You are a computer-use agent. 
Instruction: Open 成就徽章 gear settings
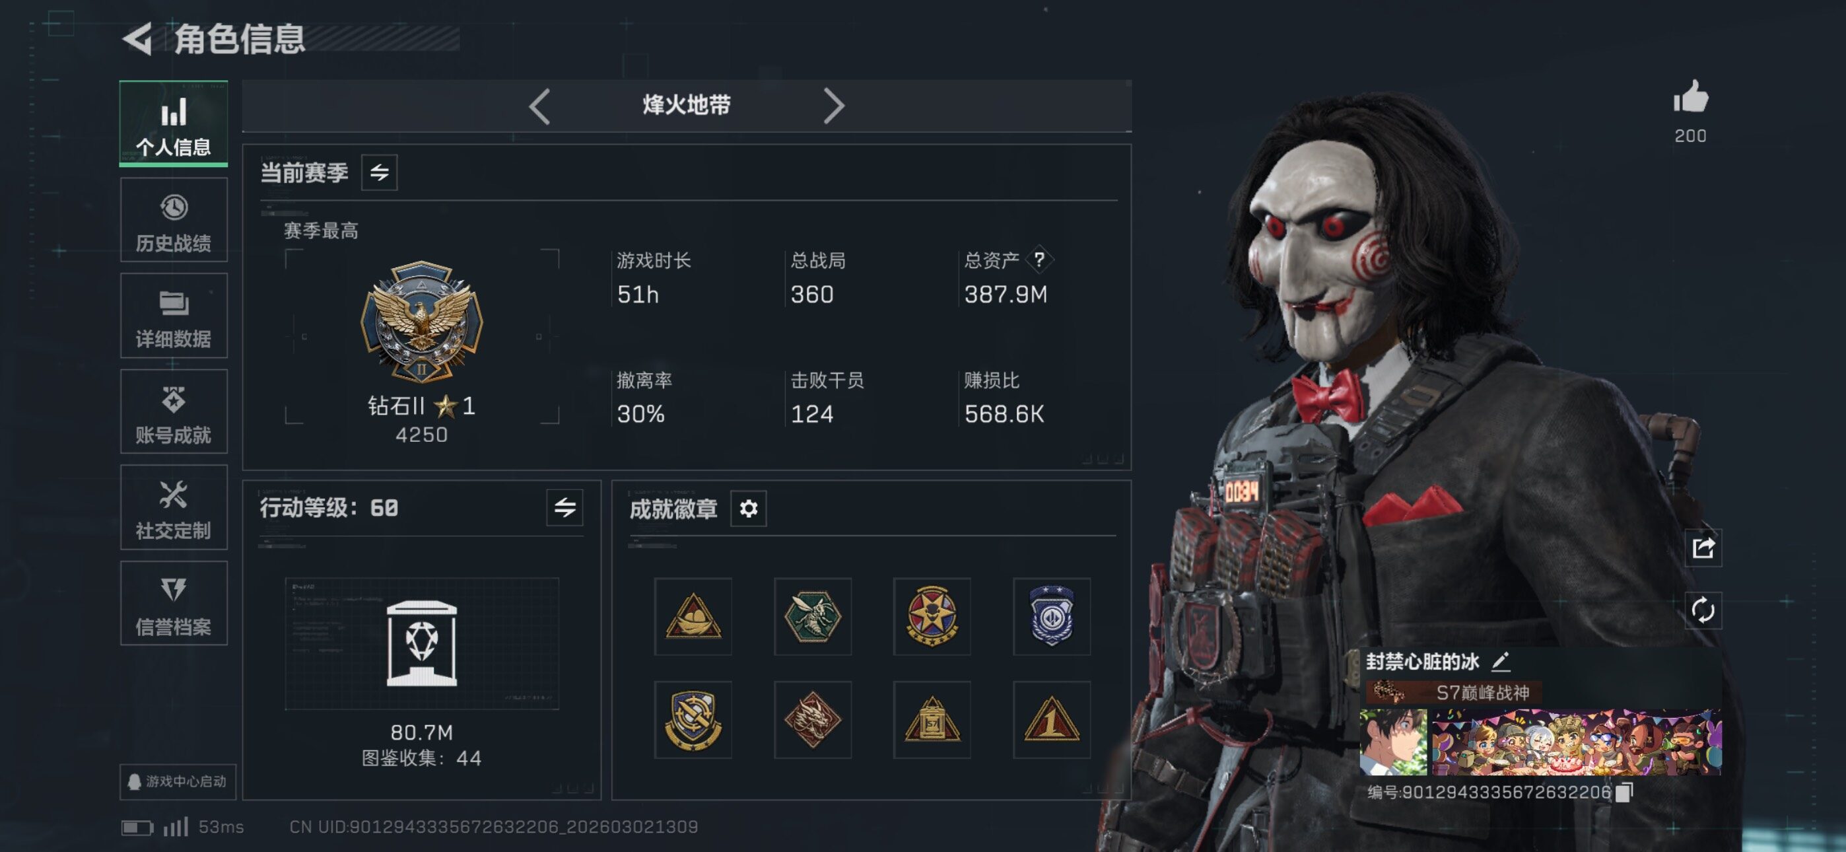[748, 509]
